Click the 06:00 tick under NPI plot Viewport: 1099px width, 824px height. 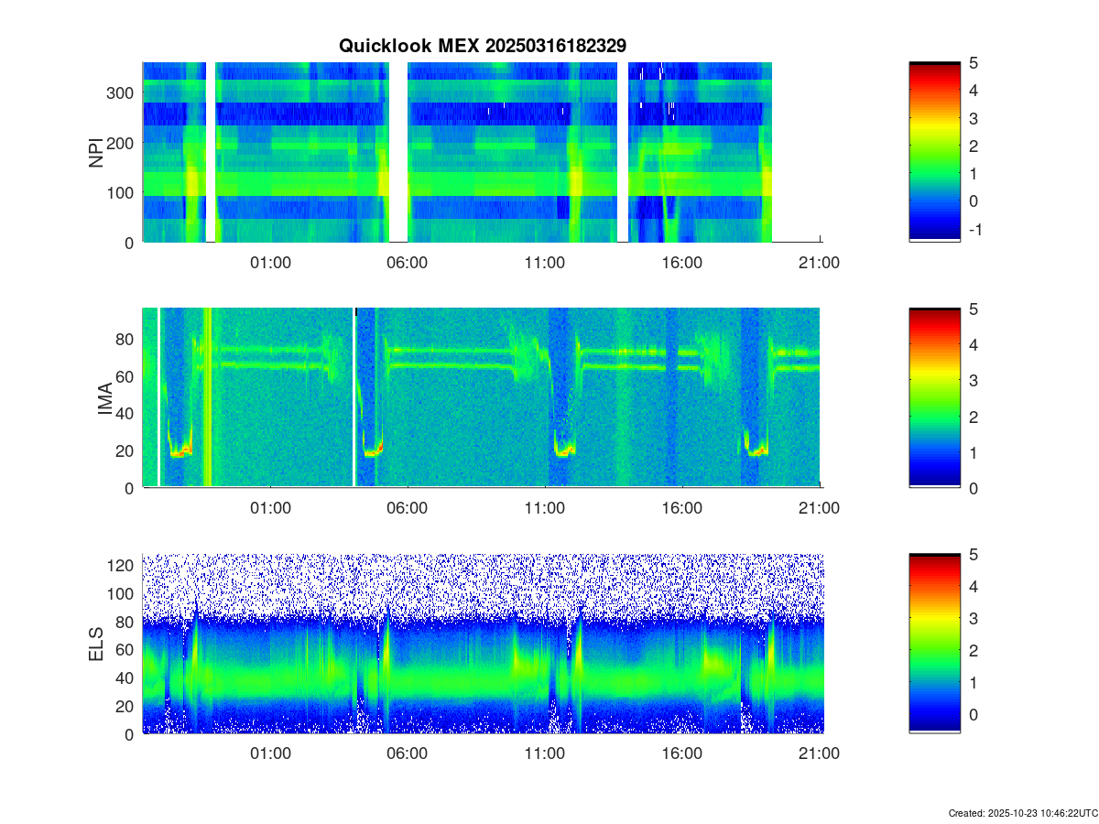(407, 263)
